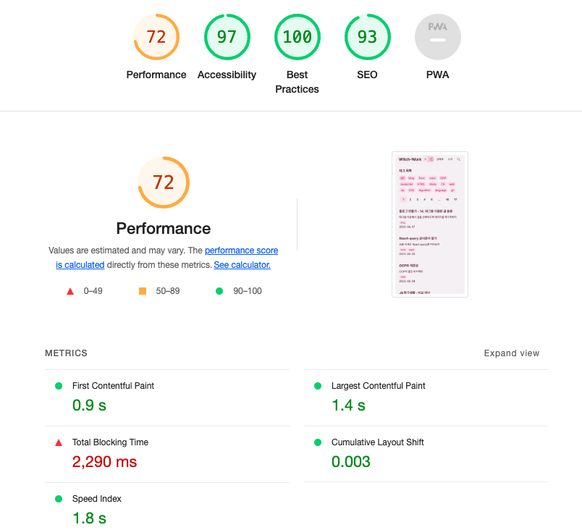Switch to the Performance section label
The width and height of the screenshot is (582, 530).
tap(163, 228)
